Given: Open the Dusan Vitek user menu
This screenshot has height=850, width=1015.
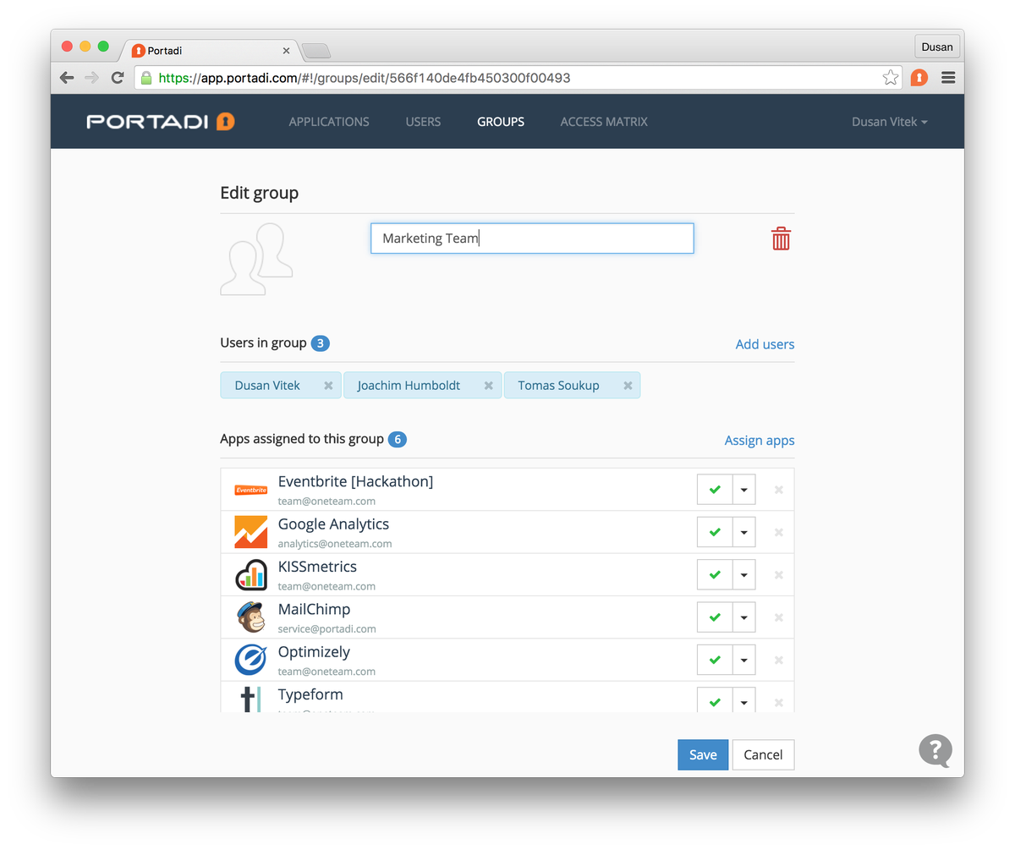Looking at the screenshot, I should [889, 122].
